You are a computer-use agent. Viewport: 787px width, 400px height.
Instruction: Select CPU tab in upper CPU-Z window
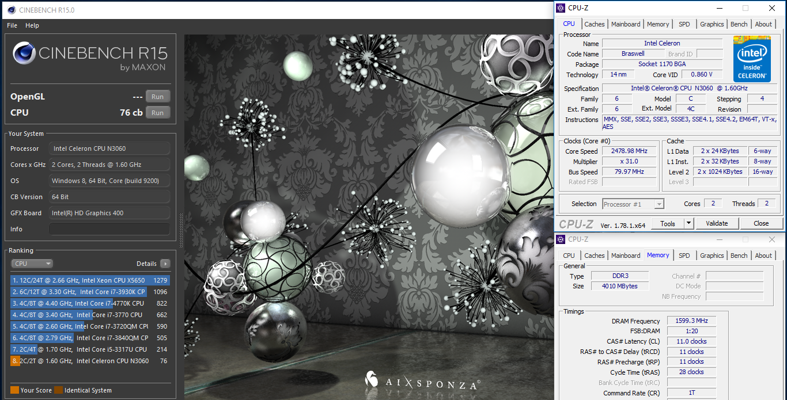pyautogui.click(x=569, y=24)
